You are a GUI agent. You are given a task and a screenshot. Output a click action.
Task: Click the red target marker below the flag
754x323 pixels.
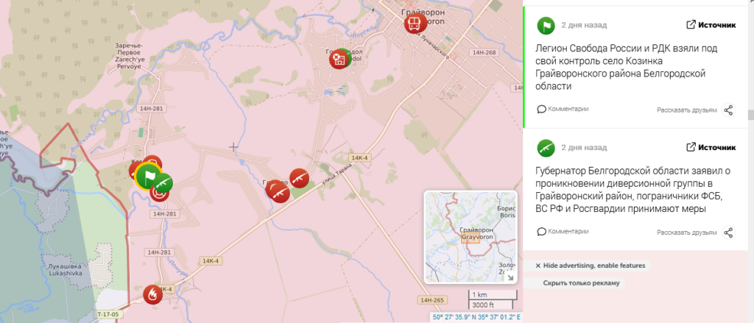pos(159,192)
